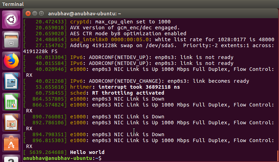
Task: Open the Ubuntu Dash search launcher
Action: 11,20
